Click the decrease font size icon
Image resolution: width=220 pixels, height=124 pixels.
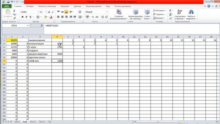(53, 12)
